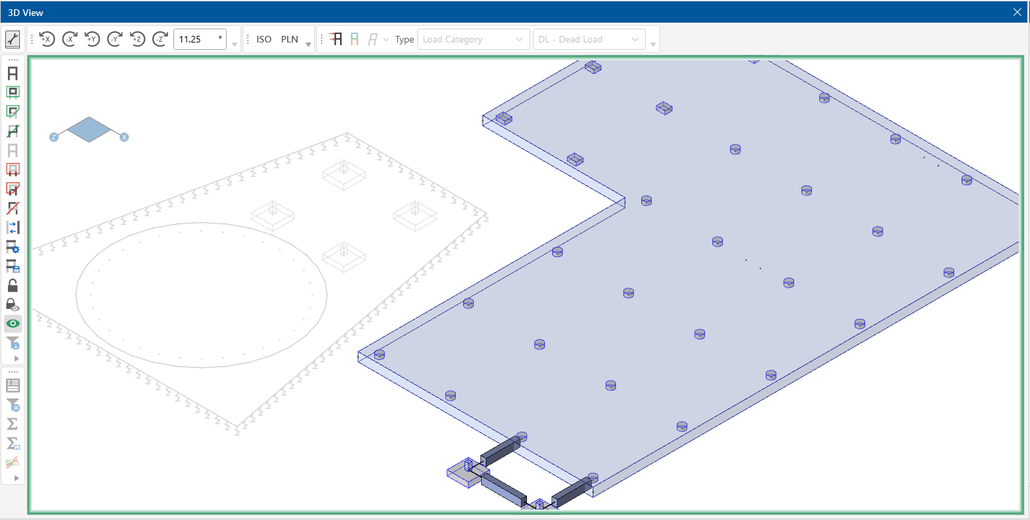The width and height of the screenshot is (1030, 520).
Task: Switch to ISO view
Action: click(x=264, y=39)
